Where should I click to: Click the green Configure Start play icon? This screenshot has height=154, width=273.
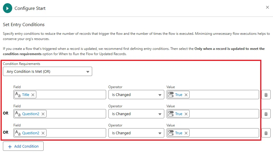(x=8, y=8)
